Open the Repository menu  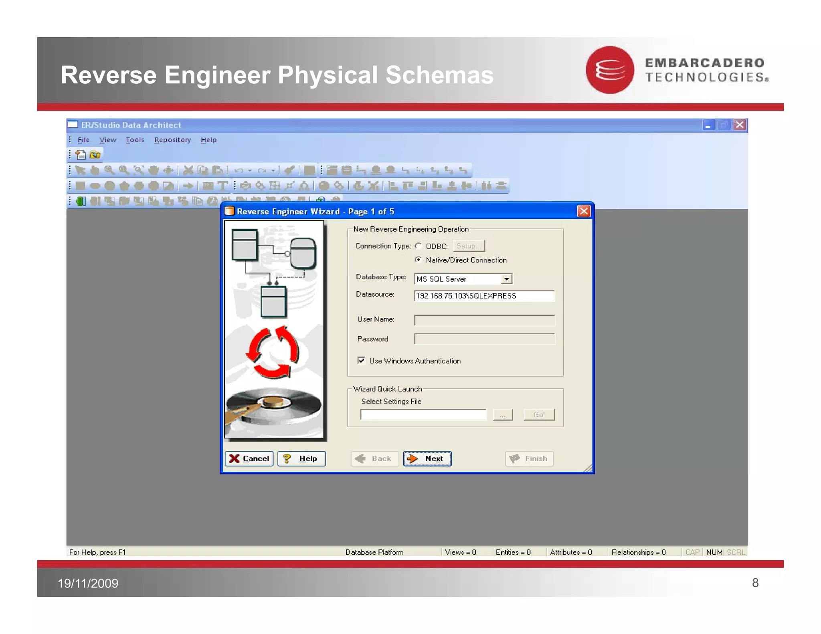pos(172,140)
